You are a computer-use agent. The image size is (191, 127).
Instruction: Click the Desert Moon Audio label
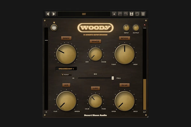[x=95, y=115]
